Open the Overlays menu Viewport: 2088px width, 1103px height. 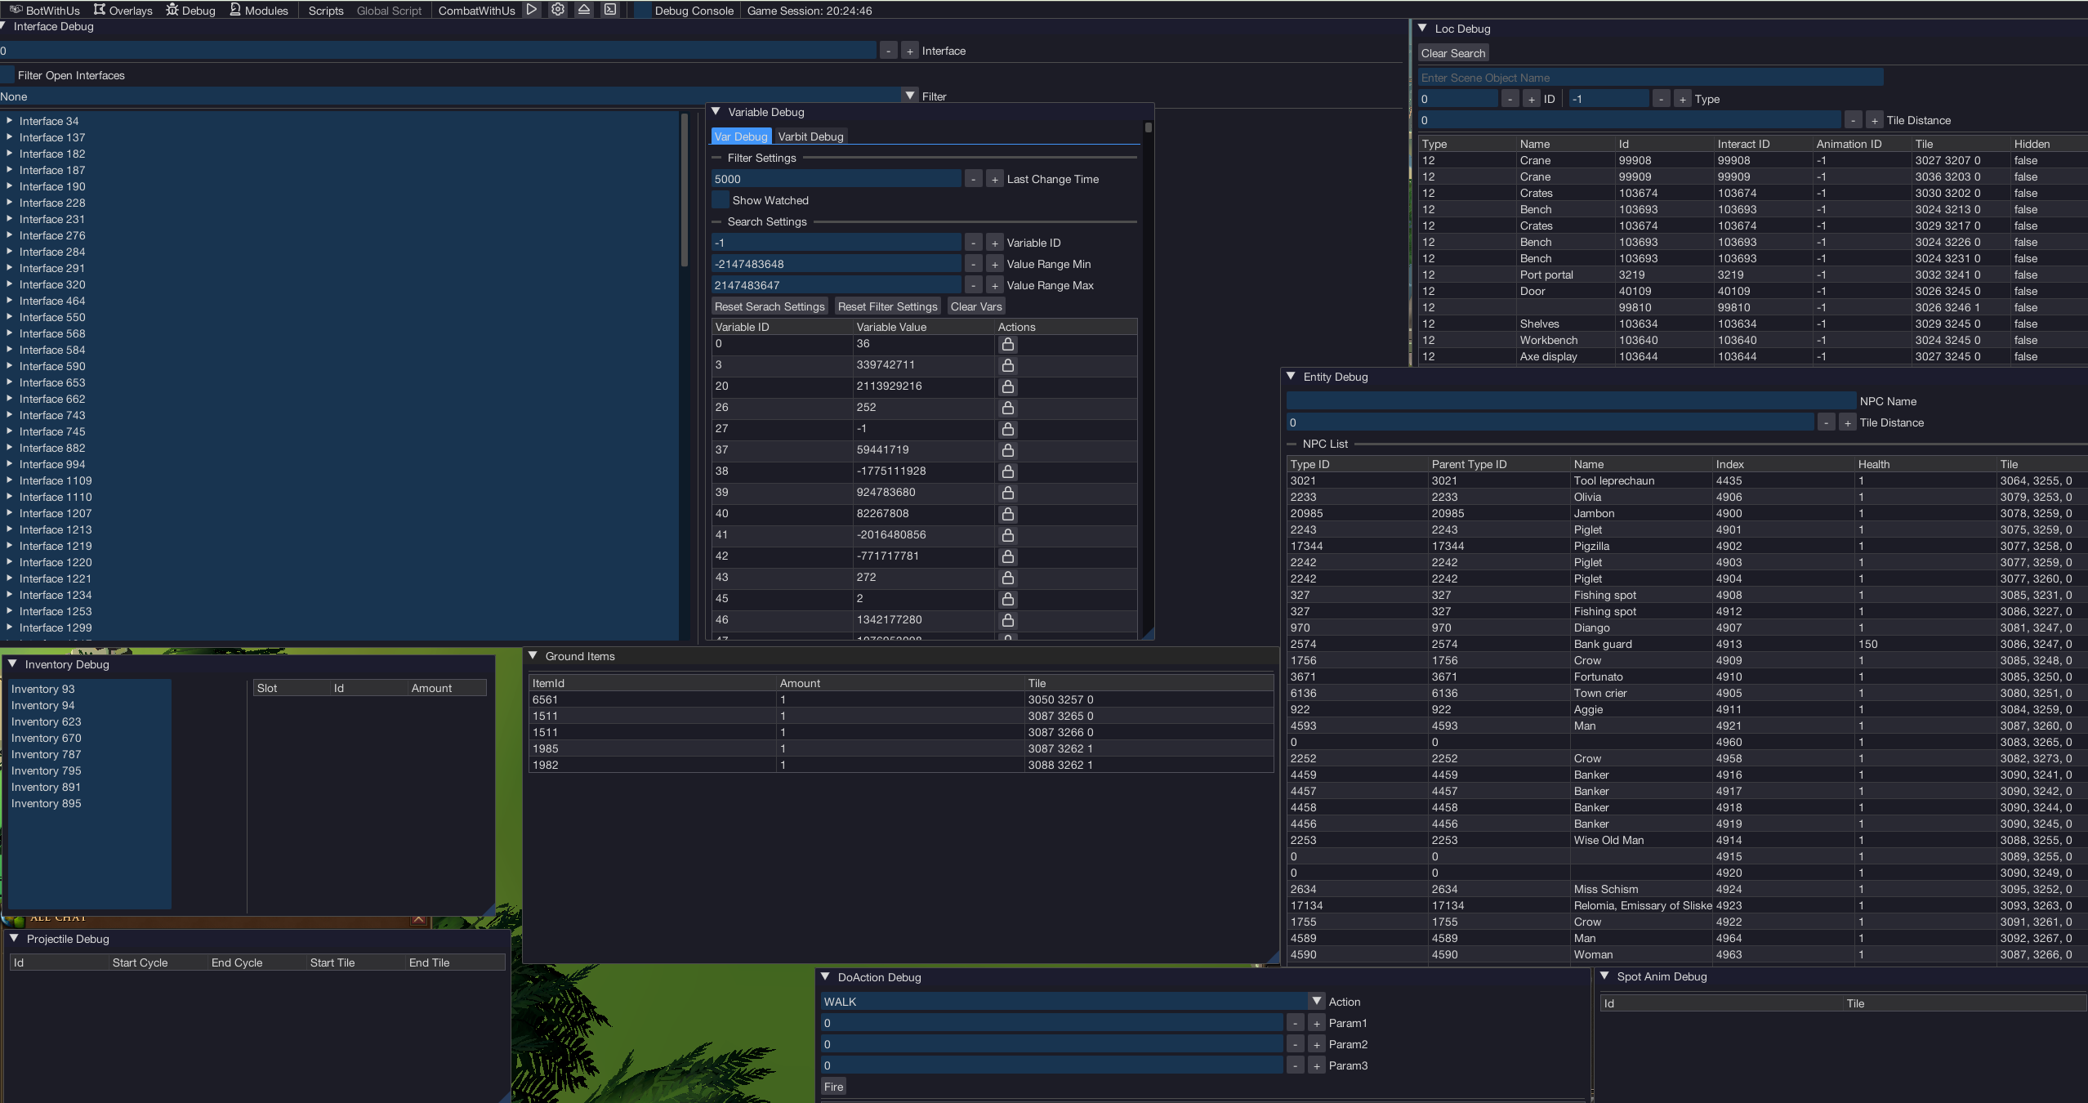(x=123, y=11)
